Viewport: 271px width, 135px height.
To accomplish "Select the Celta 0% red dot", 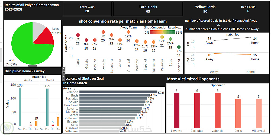I will [78, 35].
